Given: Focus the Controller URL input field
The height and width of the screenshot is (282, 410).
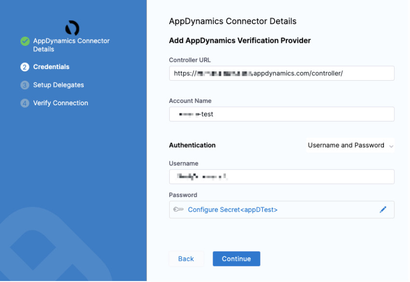Looking at the screenshot, I should tap(281, 73).
